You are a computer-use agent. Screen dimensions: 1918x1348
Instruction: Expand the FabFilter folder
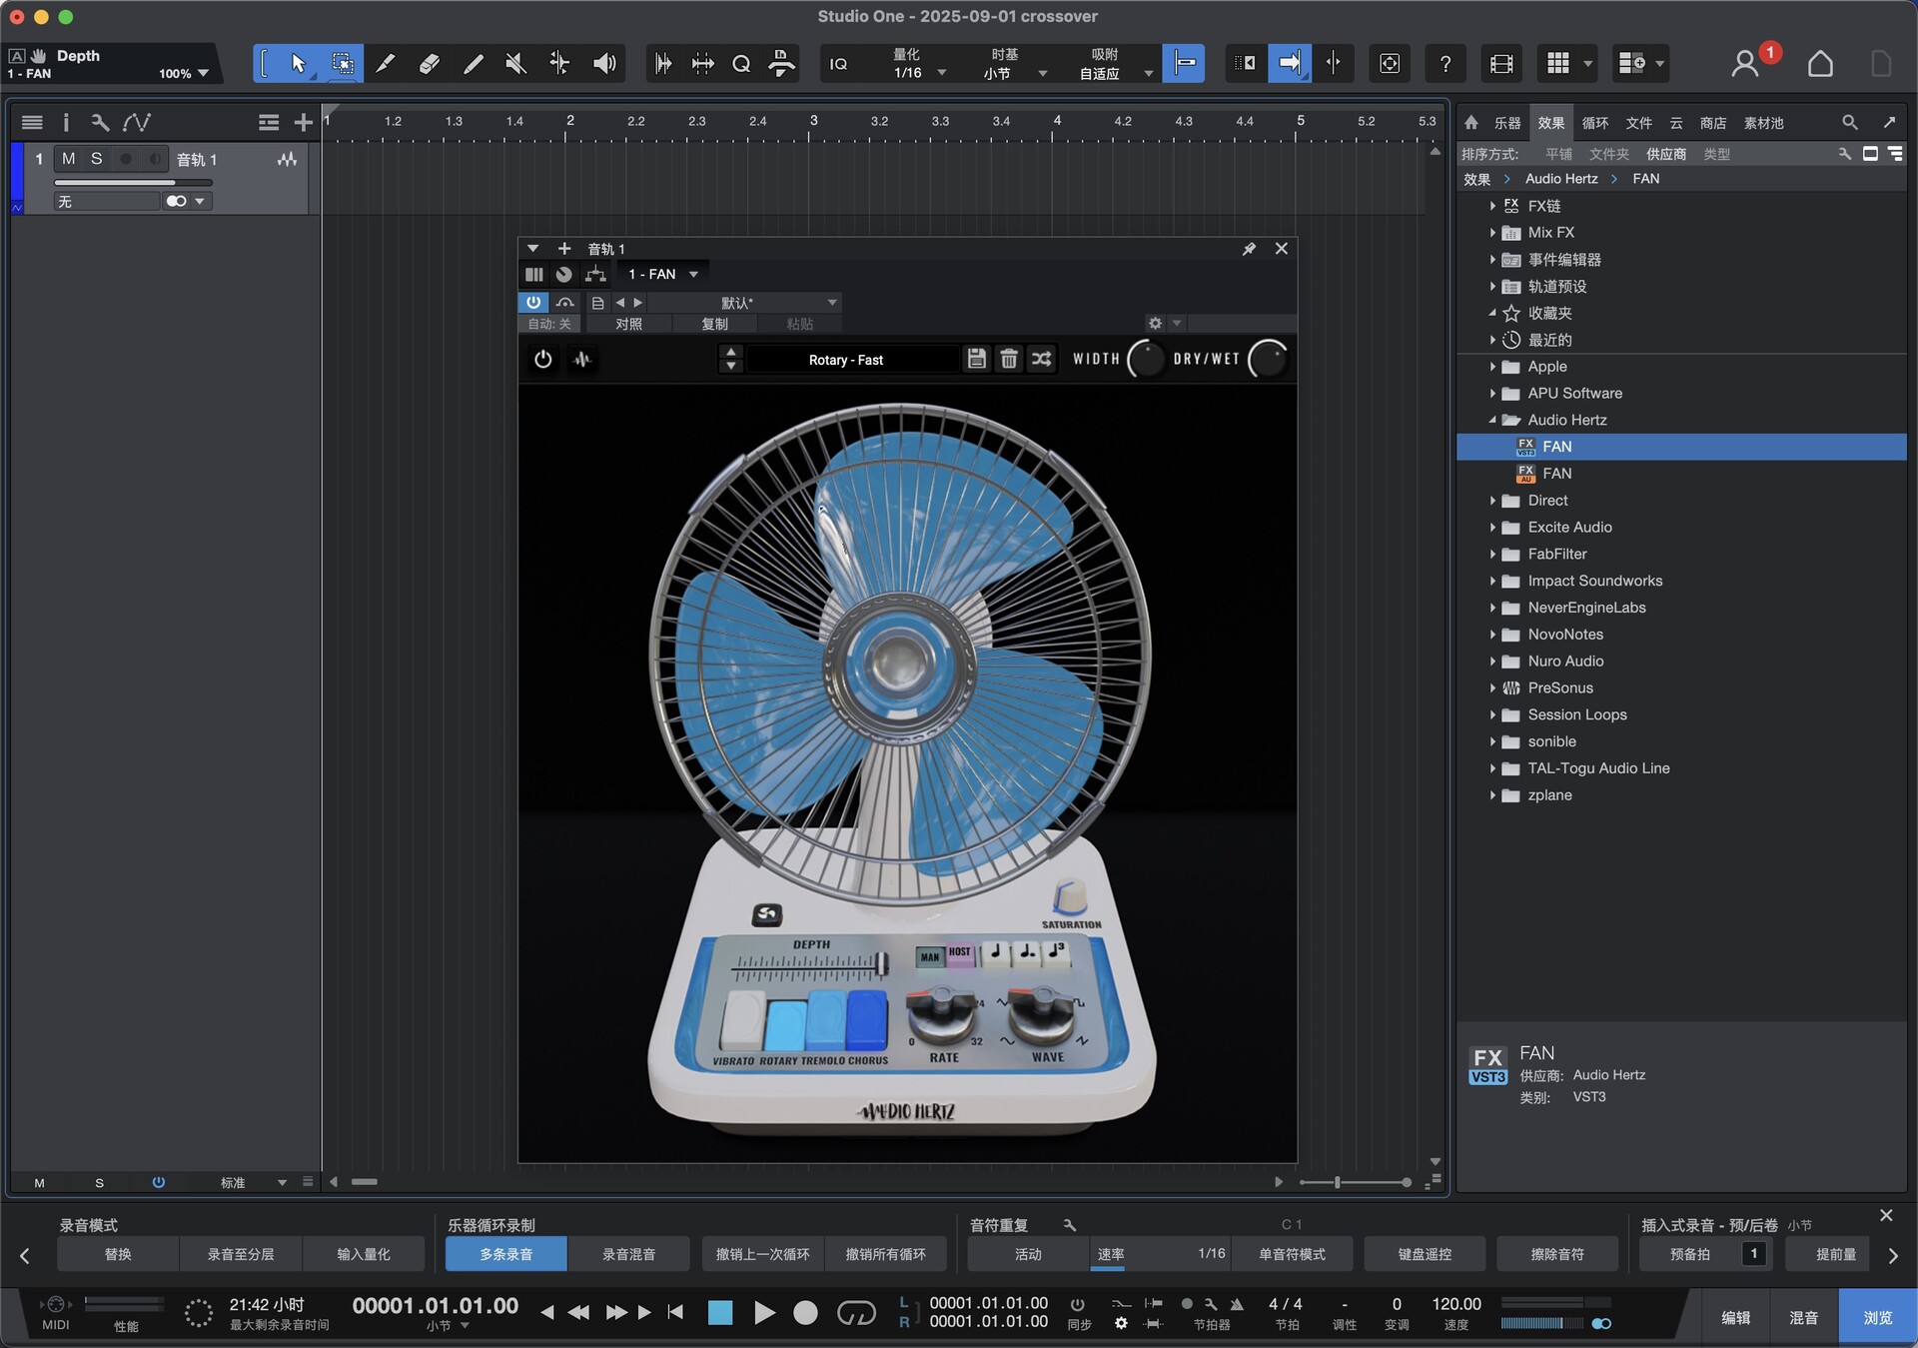coord(1492,554)
